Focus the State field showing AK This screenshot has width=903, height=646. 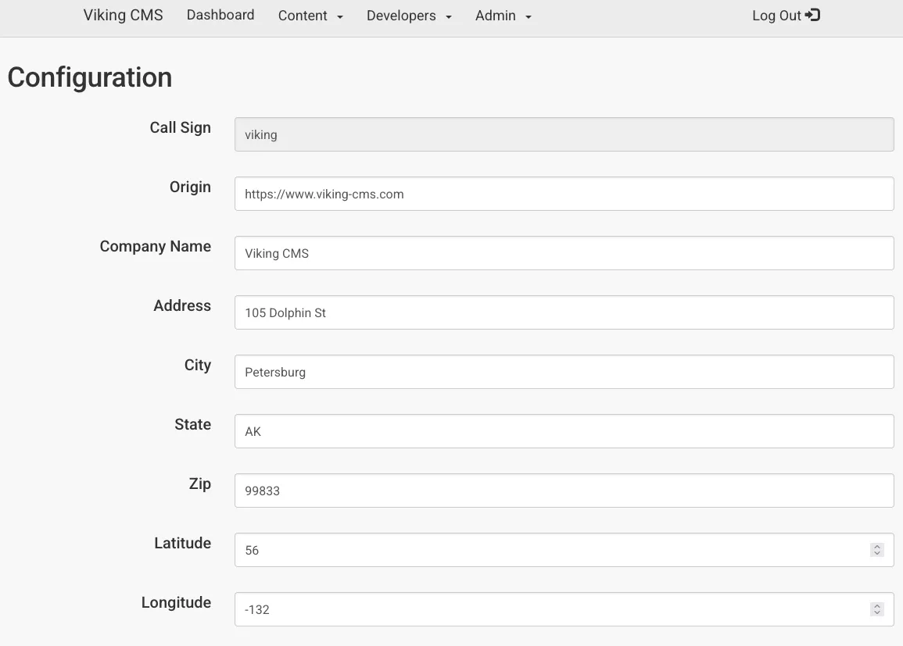(563, 431)
